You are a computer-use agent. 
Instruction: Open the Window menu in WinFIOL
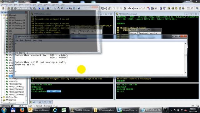[56, 5]
